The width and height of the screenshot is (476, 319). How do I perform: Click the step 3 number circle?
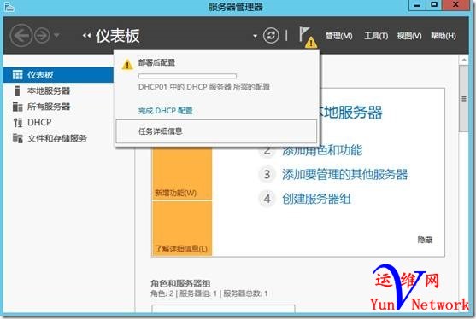click(267, 175)
